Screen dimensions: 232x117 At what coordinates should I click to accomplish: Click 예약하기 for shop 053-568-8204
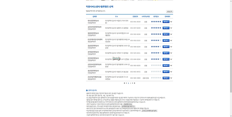pyautogui.click(x=166, y=47)
